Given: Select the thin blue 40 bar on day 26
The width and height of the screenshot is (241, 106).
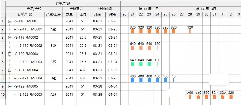Looking at the screenshot, I should (x=174, y=80).
